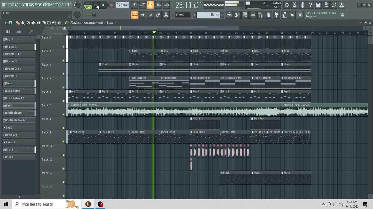Select the Pluck pattern in picker
The width and height of the screenshot is (373, 209).
tap(19, 157)
